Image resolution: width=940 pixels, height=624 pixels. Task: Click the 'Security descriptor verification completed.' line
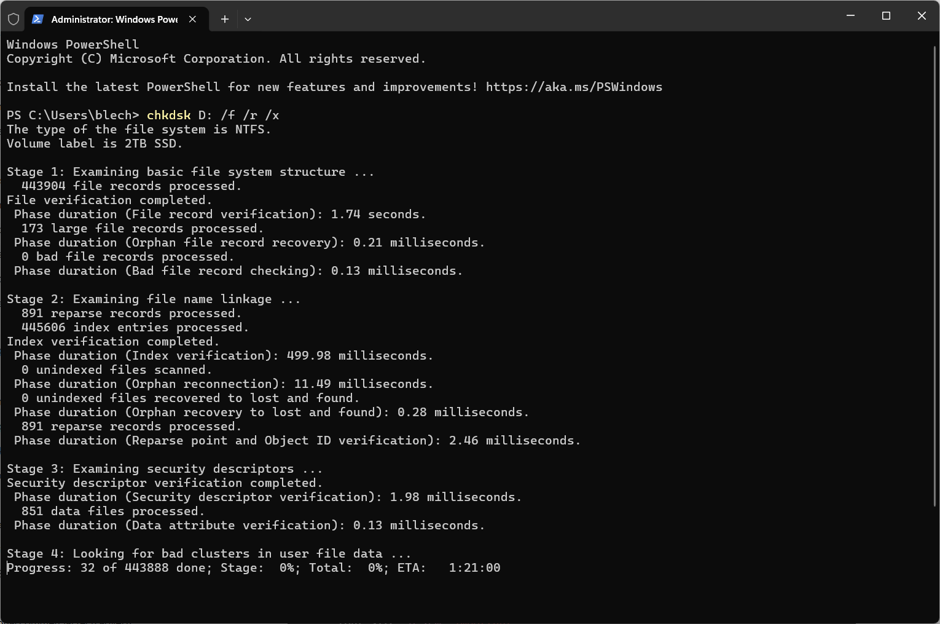click(165, 483)
